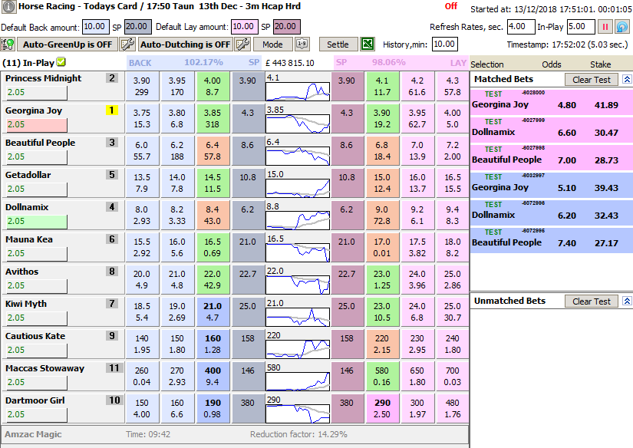The image size is (633, 448).
Task: Click the Mode button
Action: click(x=272, y=44)
